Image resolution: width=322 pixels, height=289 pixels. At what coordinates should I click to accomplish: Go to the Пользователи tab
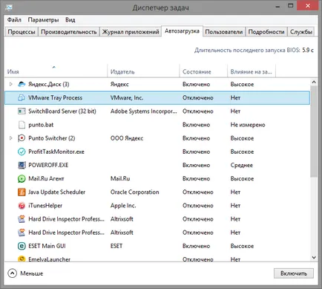click(224, 32)
